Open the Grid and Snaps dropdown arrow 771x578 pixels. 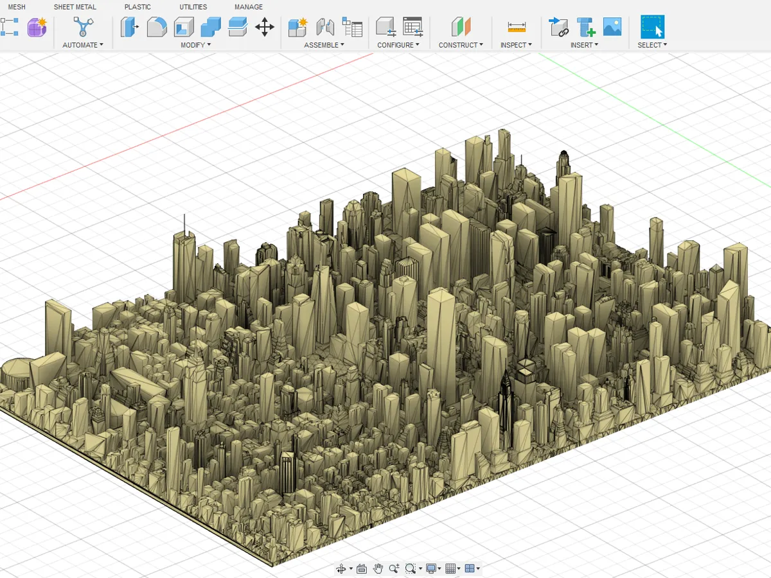(459, 569)
